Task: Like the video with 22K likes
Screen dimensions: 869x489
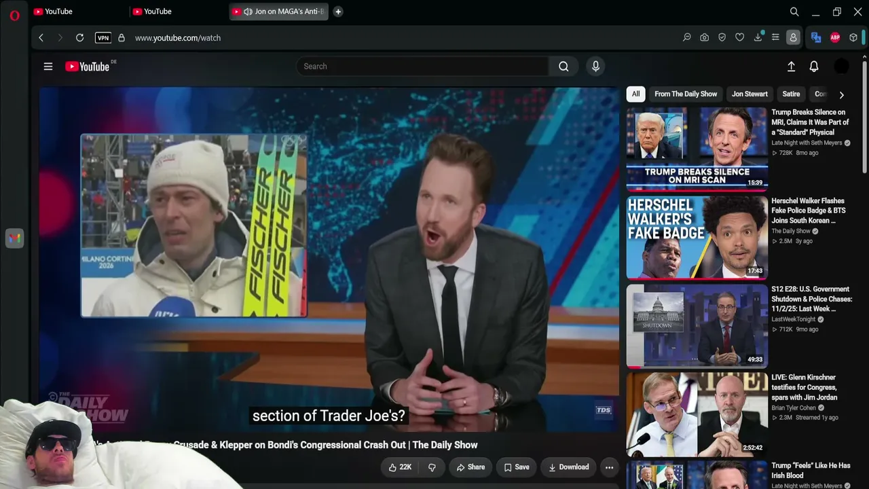Action: tap(400, 467)
